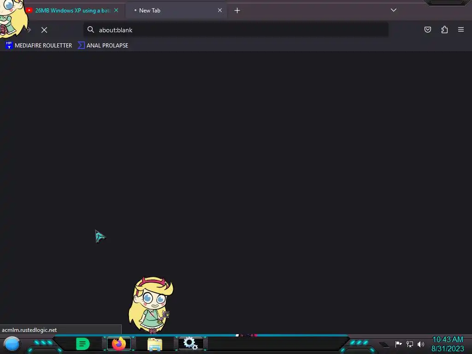The width and height of the screenshot is (472, 354).
Task: Open the network tray icon
Action: (410, 344)
